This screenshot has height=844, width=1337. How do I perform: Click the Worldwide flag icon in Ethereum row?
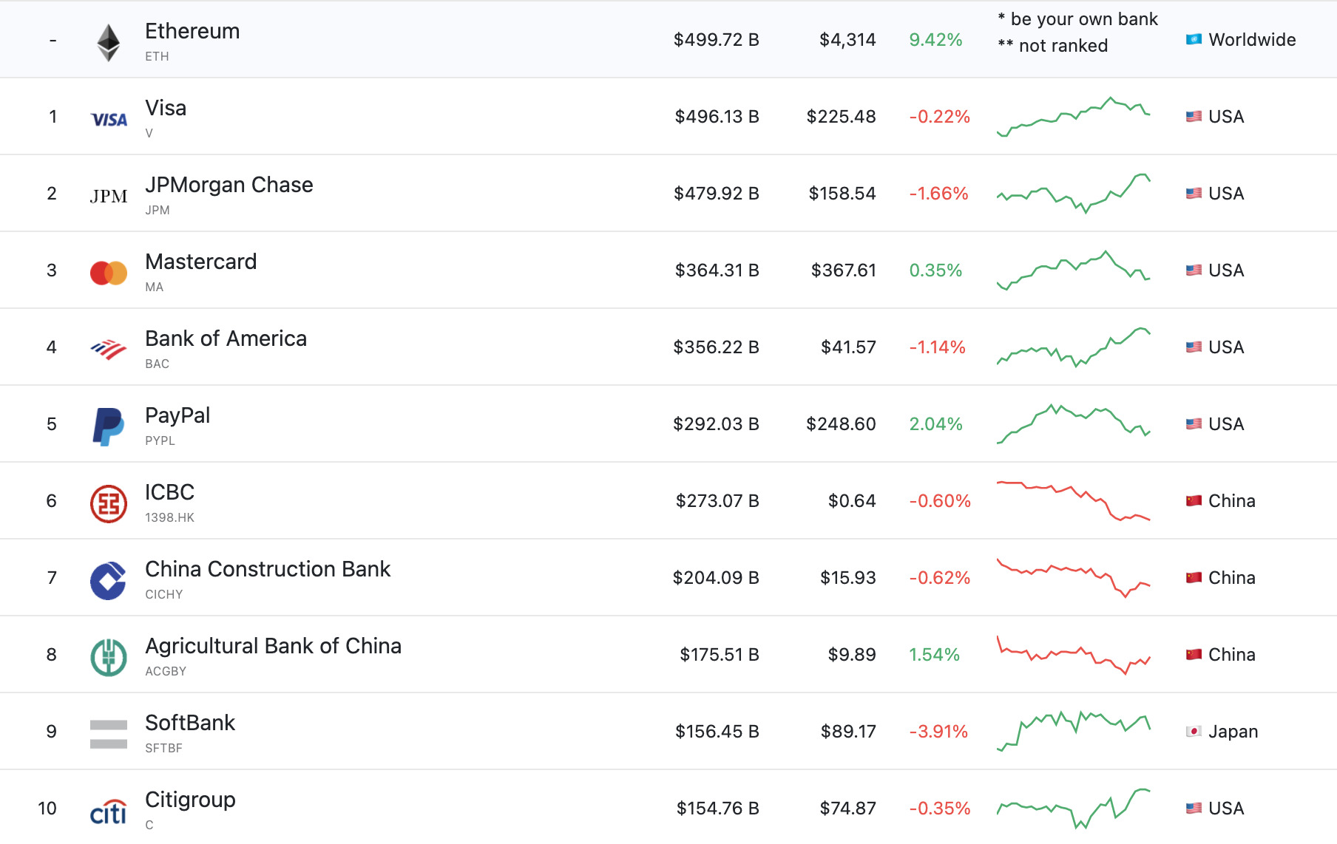(x=1194, y=39)
